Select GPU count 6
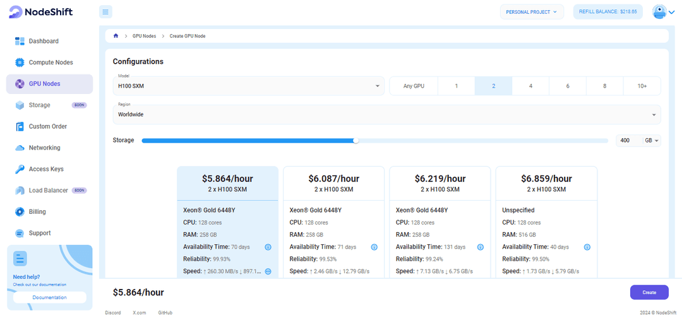The image size is (682, 318). point(568,86)
